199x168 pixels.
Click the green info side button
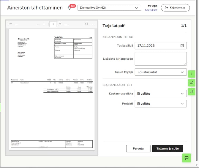pyautogui.click(x=192, y=74)
